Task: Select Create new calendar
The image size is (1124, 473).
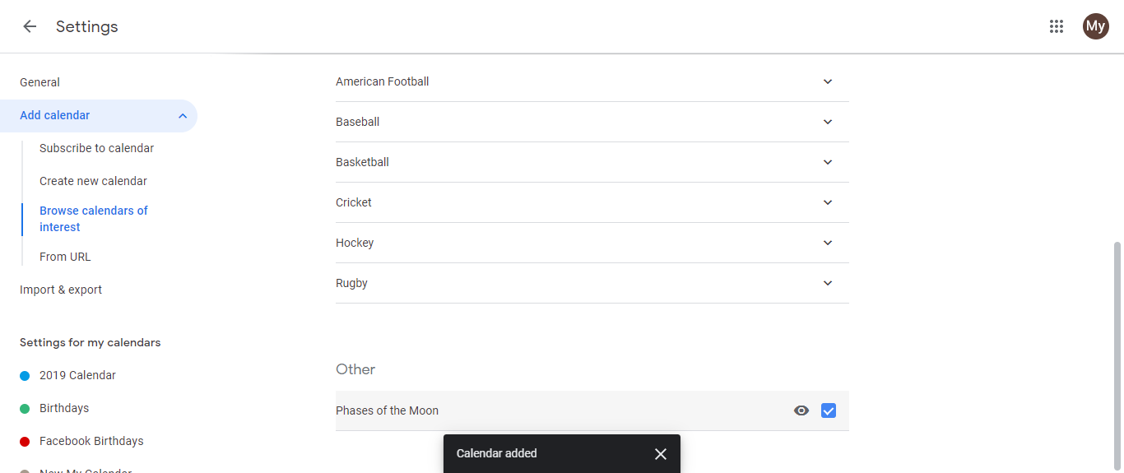Action: pyautogui.click(x=93, y=181)
